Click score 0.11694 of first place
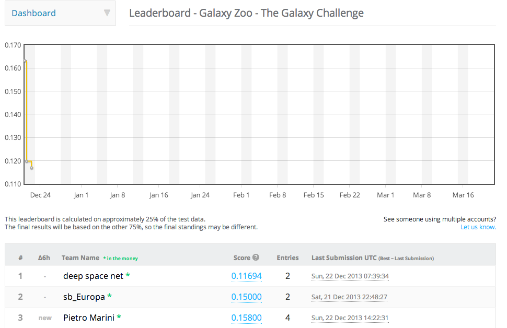 click(x=246, y=276)
